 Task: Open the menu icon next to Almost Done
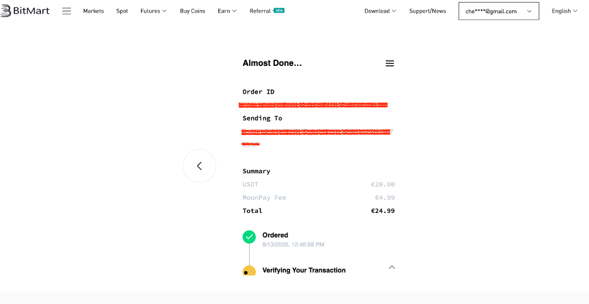(390, 63)
